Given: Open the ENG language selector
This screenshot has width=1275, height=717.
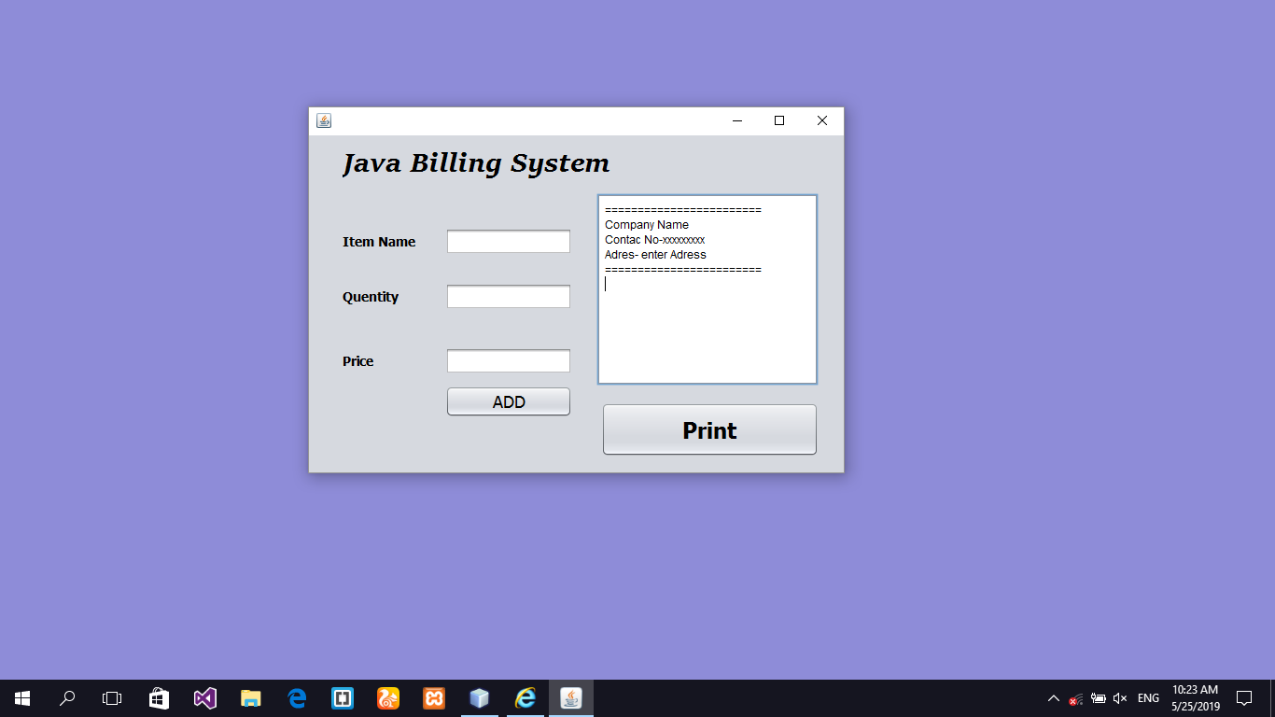Looking at the screenshot, I should [x=1147, y=697].
